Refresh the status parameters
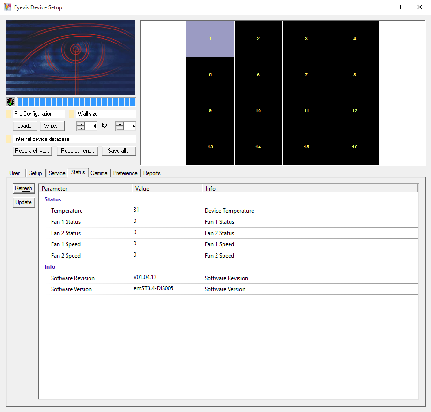This screenshot has height=412, width=431. coord(23,188)
